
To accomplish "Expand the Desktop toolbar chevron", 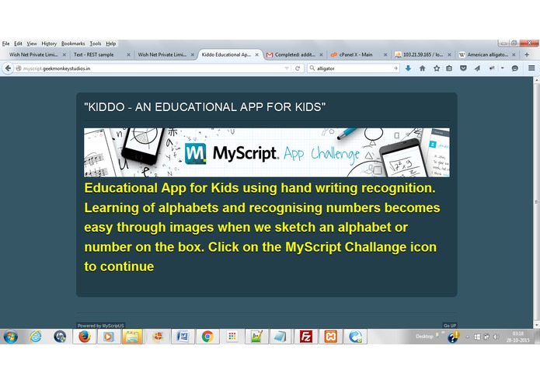I will point(443,333).
